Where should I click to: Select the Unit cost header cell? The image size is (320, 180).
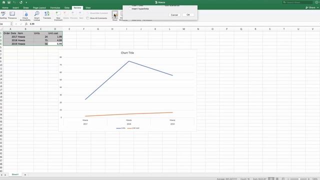[x=55, y=33]
